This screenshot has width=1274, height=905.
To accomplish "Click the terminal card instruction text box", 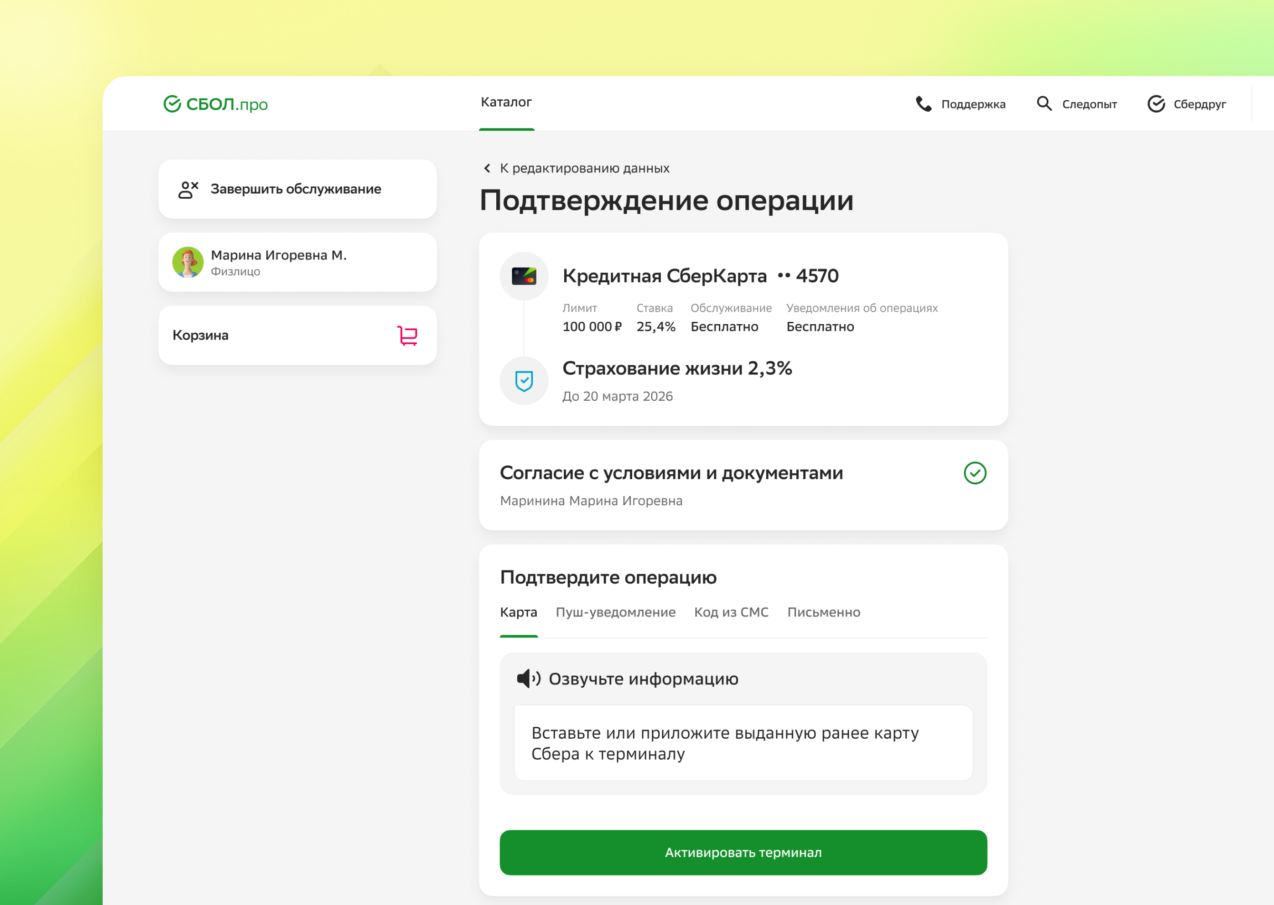I will pyautogui.click(x=743, y=743).
